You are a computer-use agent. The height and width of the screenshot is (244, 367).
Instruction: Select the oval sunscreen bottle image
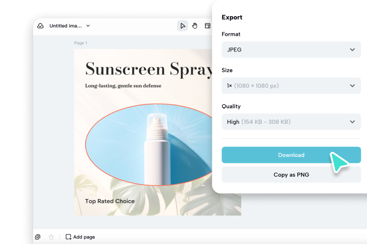click(149, 145)
